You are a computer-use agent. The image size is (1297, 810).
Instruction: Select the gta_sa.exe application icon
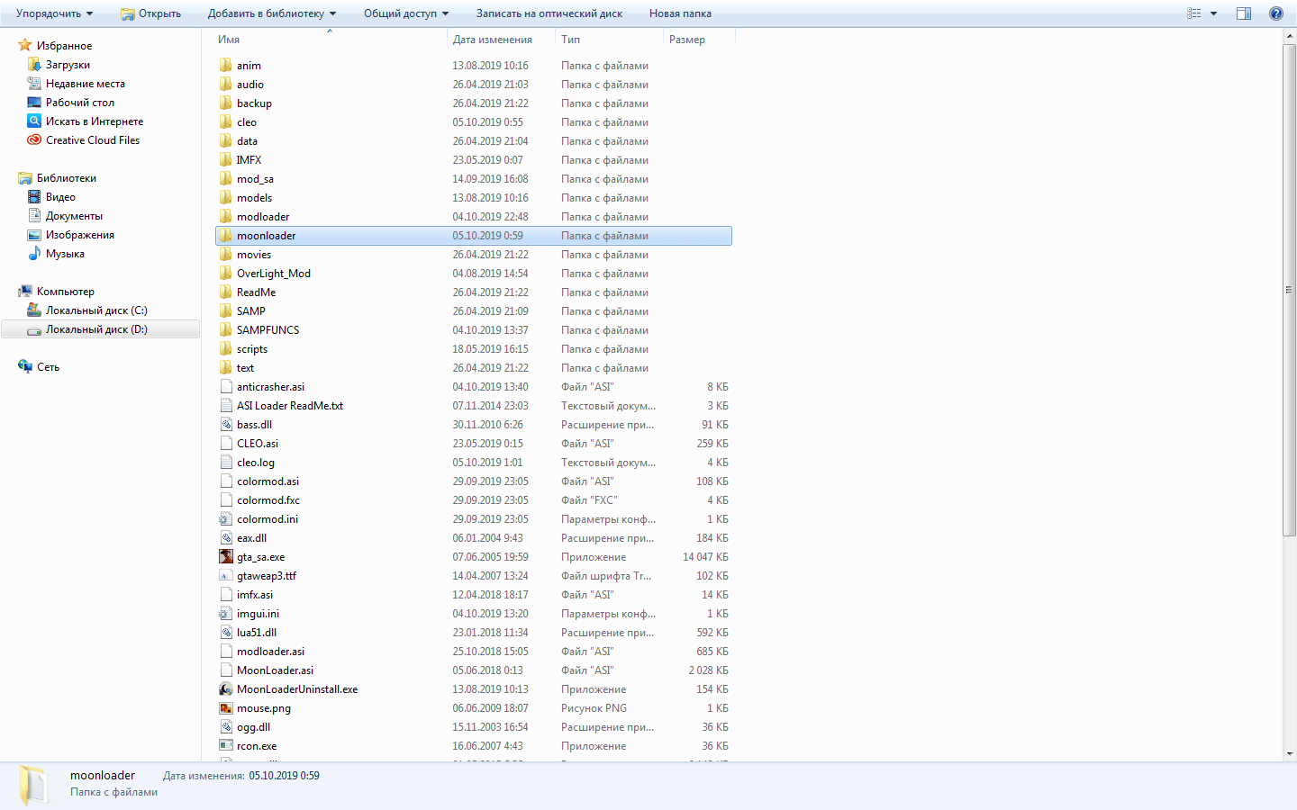coord(226,557)
